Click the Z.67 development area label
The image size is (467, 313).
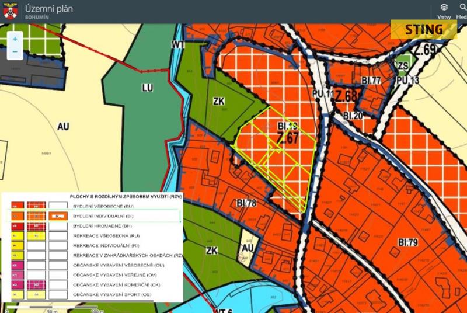pyautogui.click(x=288, y=138)
